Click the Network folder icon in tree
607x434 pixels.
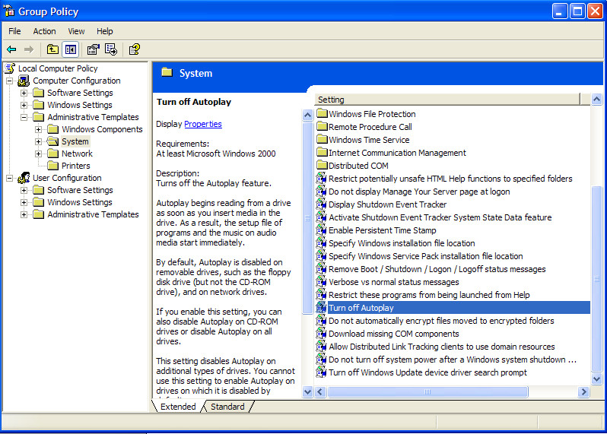(53, 154)
